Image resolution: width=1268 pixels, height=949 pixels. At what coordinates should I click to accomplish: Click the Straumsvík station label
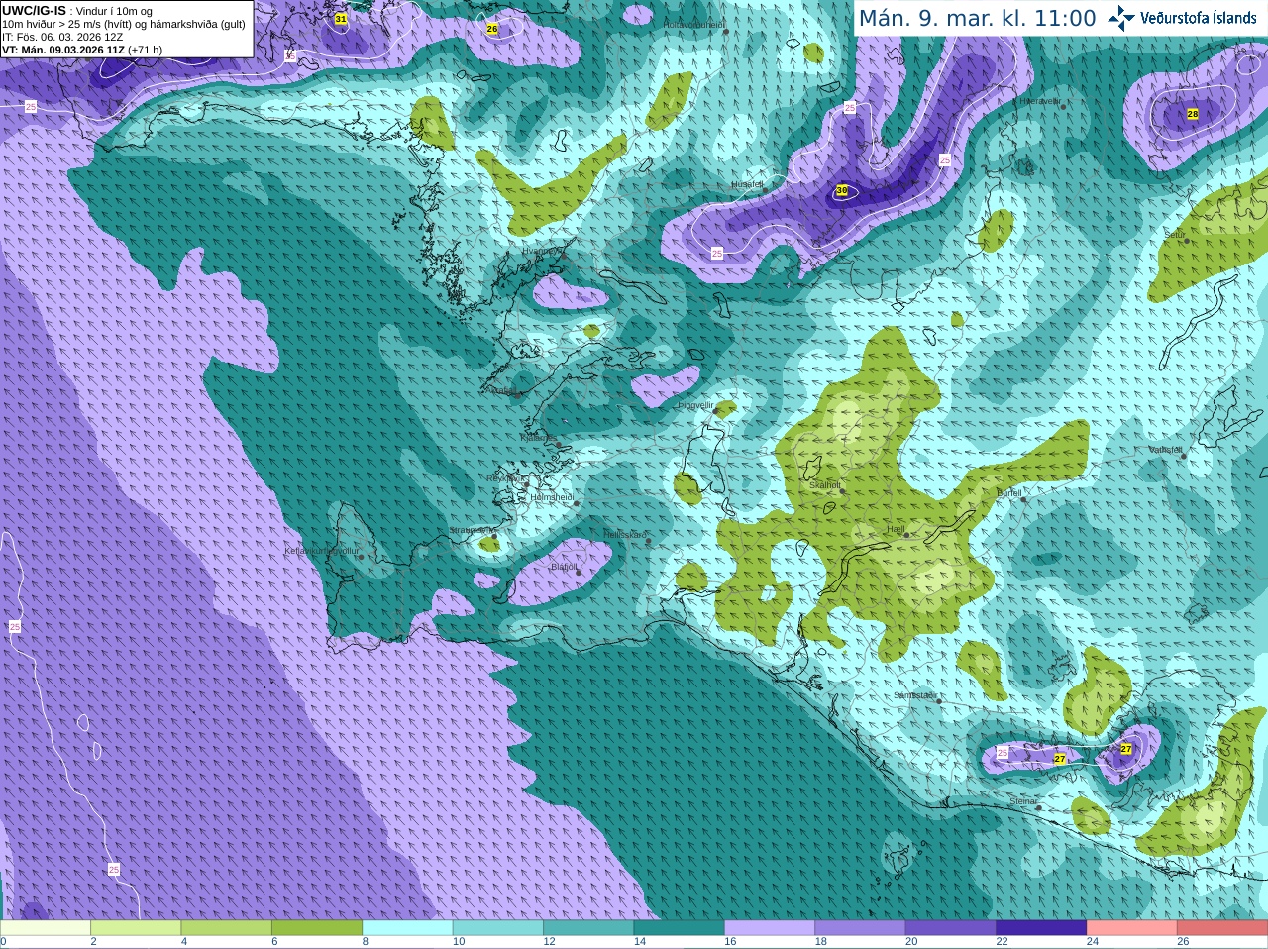472,531
